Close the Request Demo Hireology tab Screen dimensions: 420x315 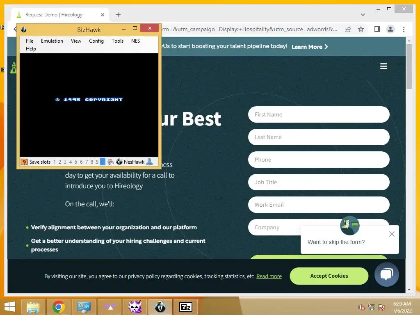click(102, 15)
